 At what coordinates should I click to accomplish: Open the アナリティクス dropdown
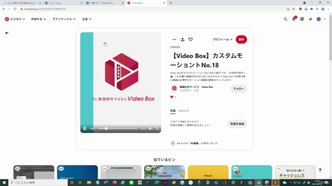point(64,19)
